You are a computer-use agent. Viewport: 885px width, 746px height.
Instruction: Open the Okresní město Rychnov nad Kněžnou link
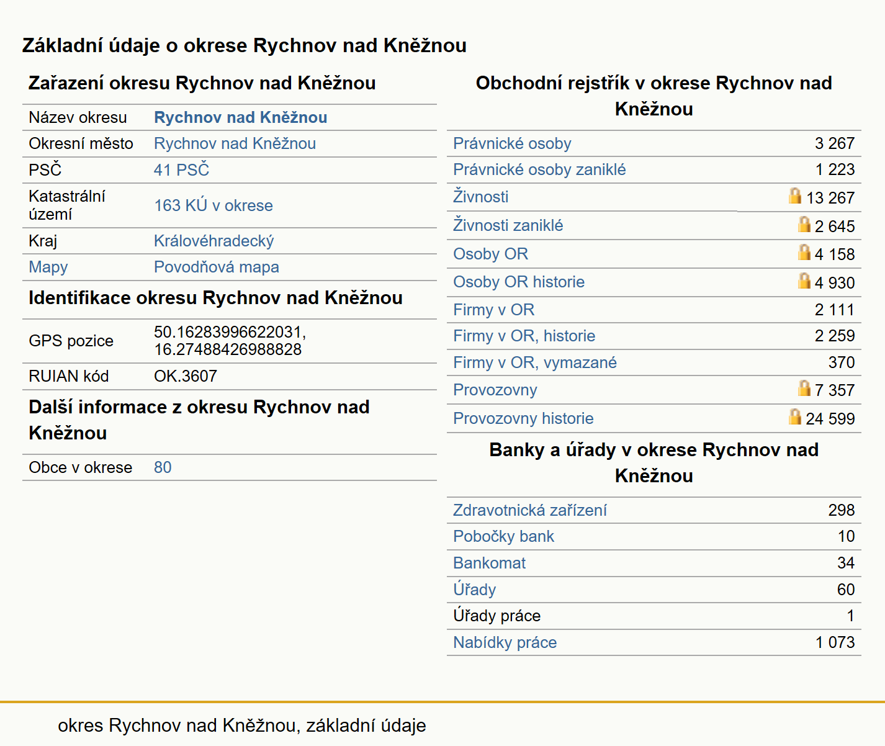point(235,143)
